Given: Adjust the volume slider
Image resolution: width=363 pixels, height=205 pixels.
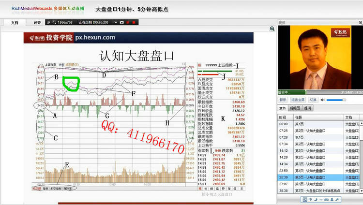Looking at the screenshot, I should [x=336, y=100].
